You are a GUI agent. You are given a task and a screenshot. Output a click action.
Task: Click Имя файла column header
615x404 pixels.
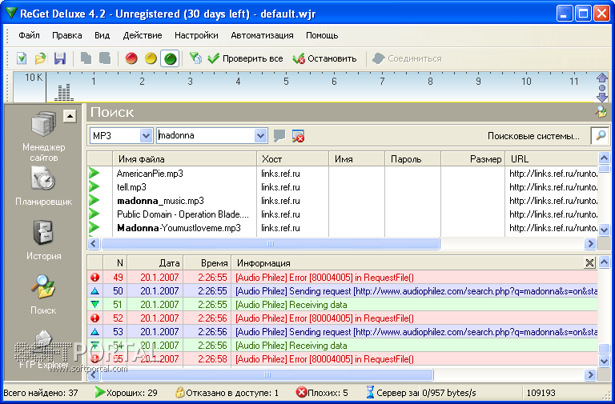(185, 159)
